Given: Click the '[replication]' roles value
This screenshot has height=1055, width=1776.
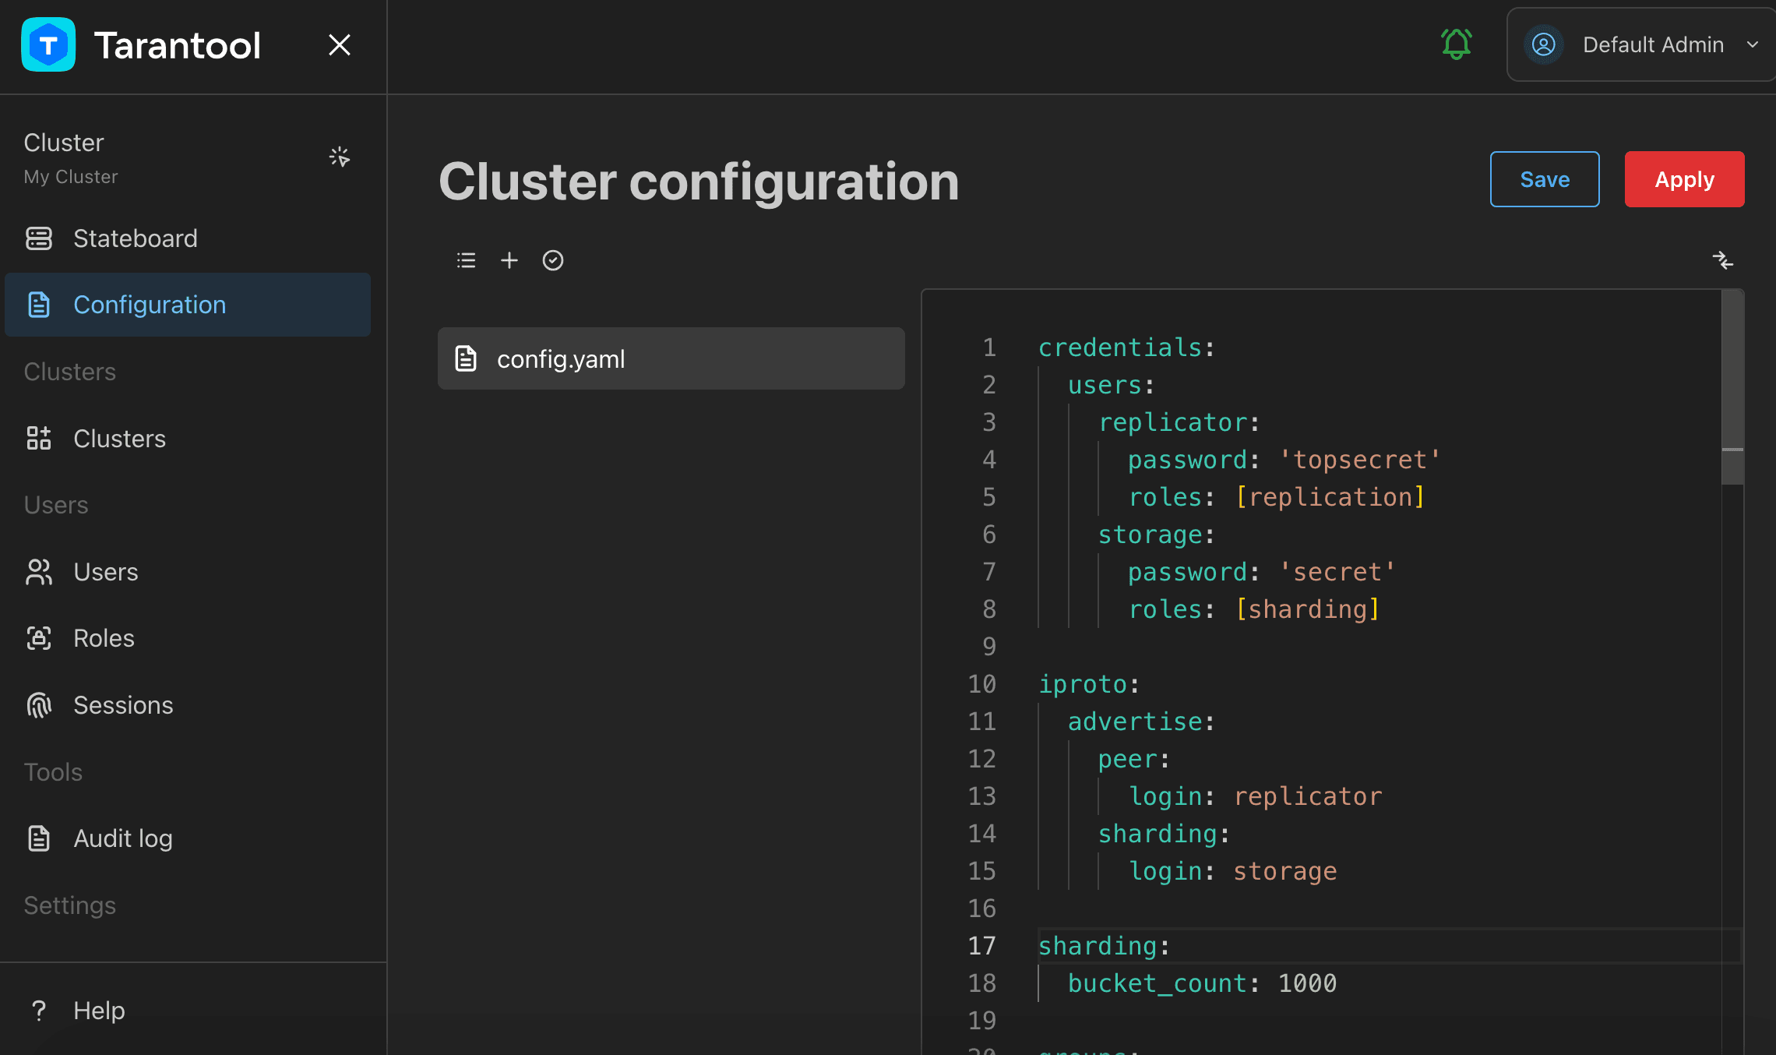Looking at the screenshot, I should [x=1330, y=497].
